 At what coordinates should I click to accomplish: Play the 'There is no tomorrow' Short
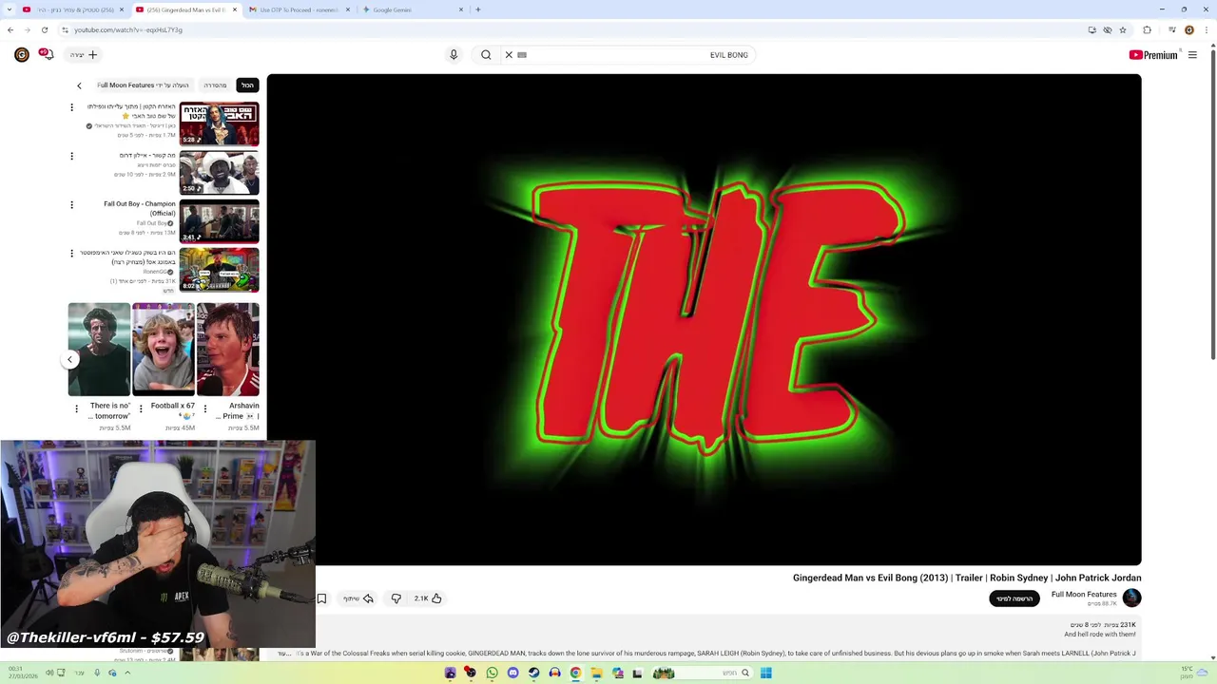click(99, 349)
